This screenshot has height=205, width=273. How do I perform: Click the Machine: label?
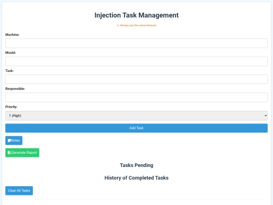click(12, 35)
